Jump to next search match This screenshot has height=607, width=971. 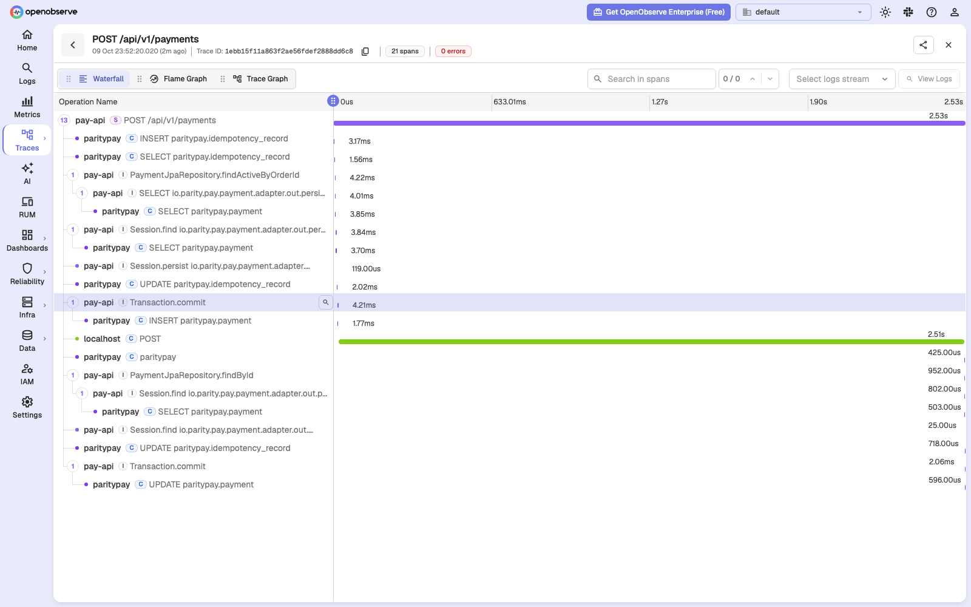click(x=770, y=79)
